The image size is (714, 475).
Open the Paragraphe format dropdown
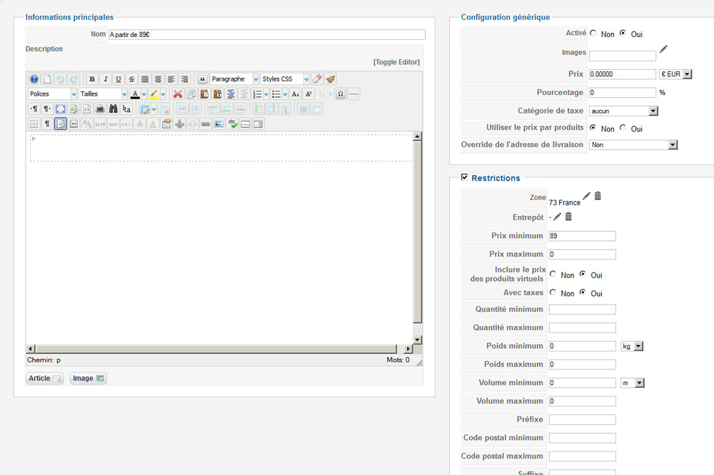234,79
